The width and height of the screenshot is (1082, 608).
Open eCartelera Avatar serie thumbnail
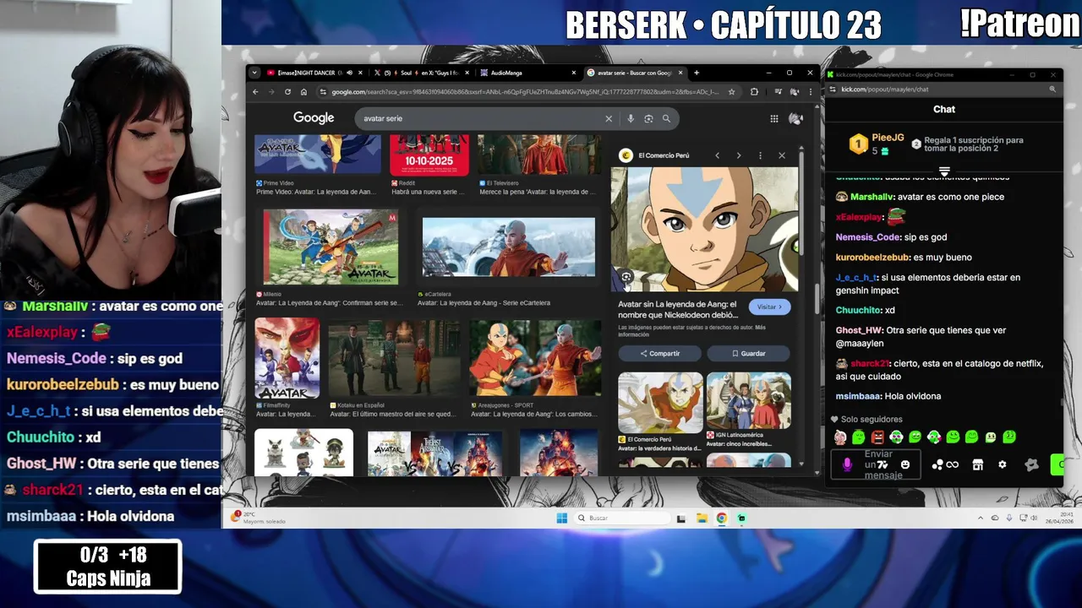(x=509, y=247)
